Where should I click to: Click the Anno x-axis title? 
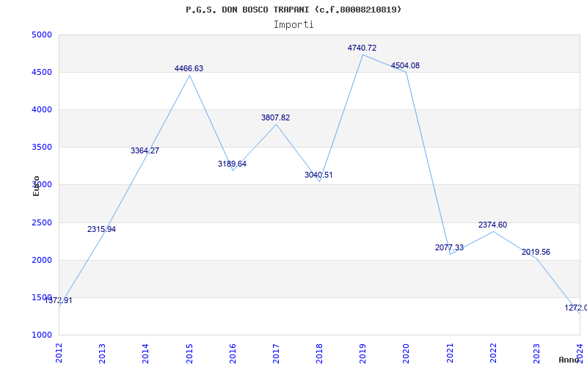[x=569, y=360]
